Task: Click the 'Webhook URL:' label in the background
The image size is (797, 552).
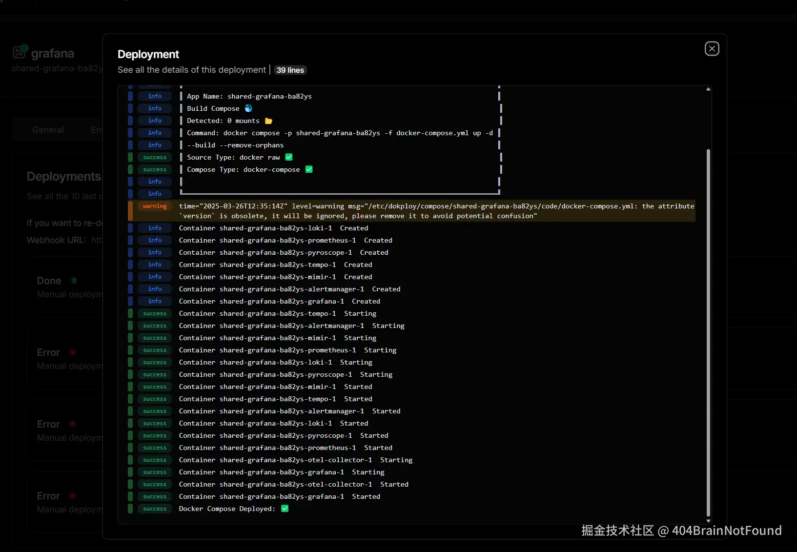Action: (x=57, y=240)
